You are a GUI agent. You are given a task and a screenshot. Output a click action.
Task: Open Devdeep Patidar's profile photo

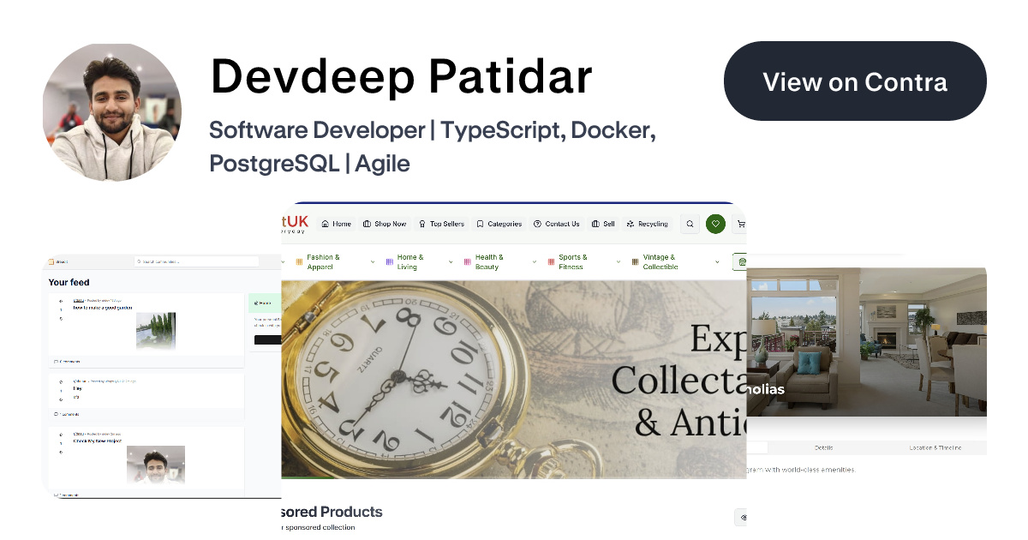coord(112,112)
